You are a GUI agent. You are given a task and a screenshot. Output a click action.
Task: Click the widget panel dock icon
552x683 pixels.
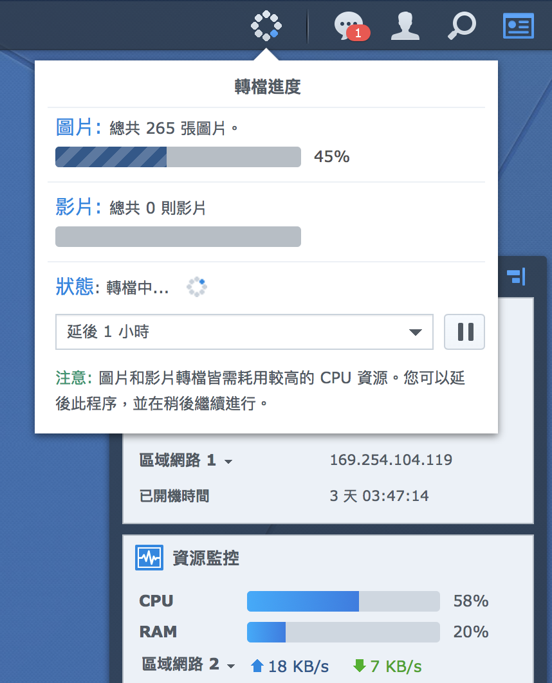(x=516, y=277)
